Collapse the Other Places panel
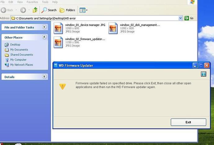Screen dimensions: 214x145 (44, 37)
